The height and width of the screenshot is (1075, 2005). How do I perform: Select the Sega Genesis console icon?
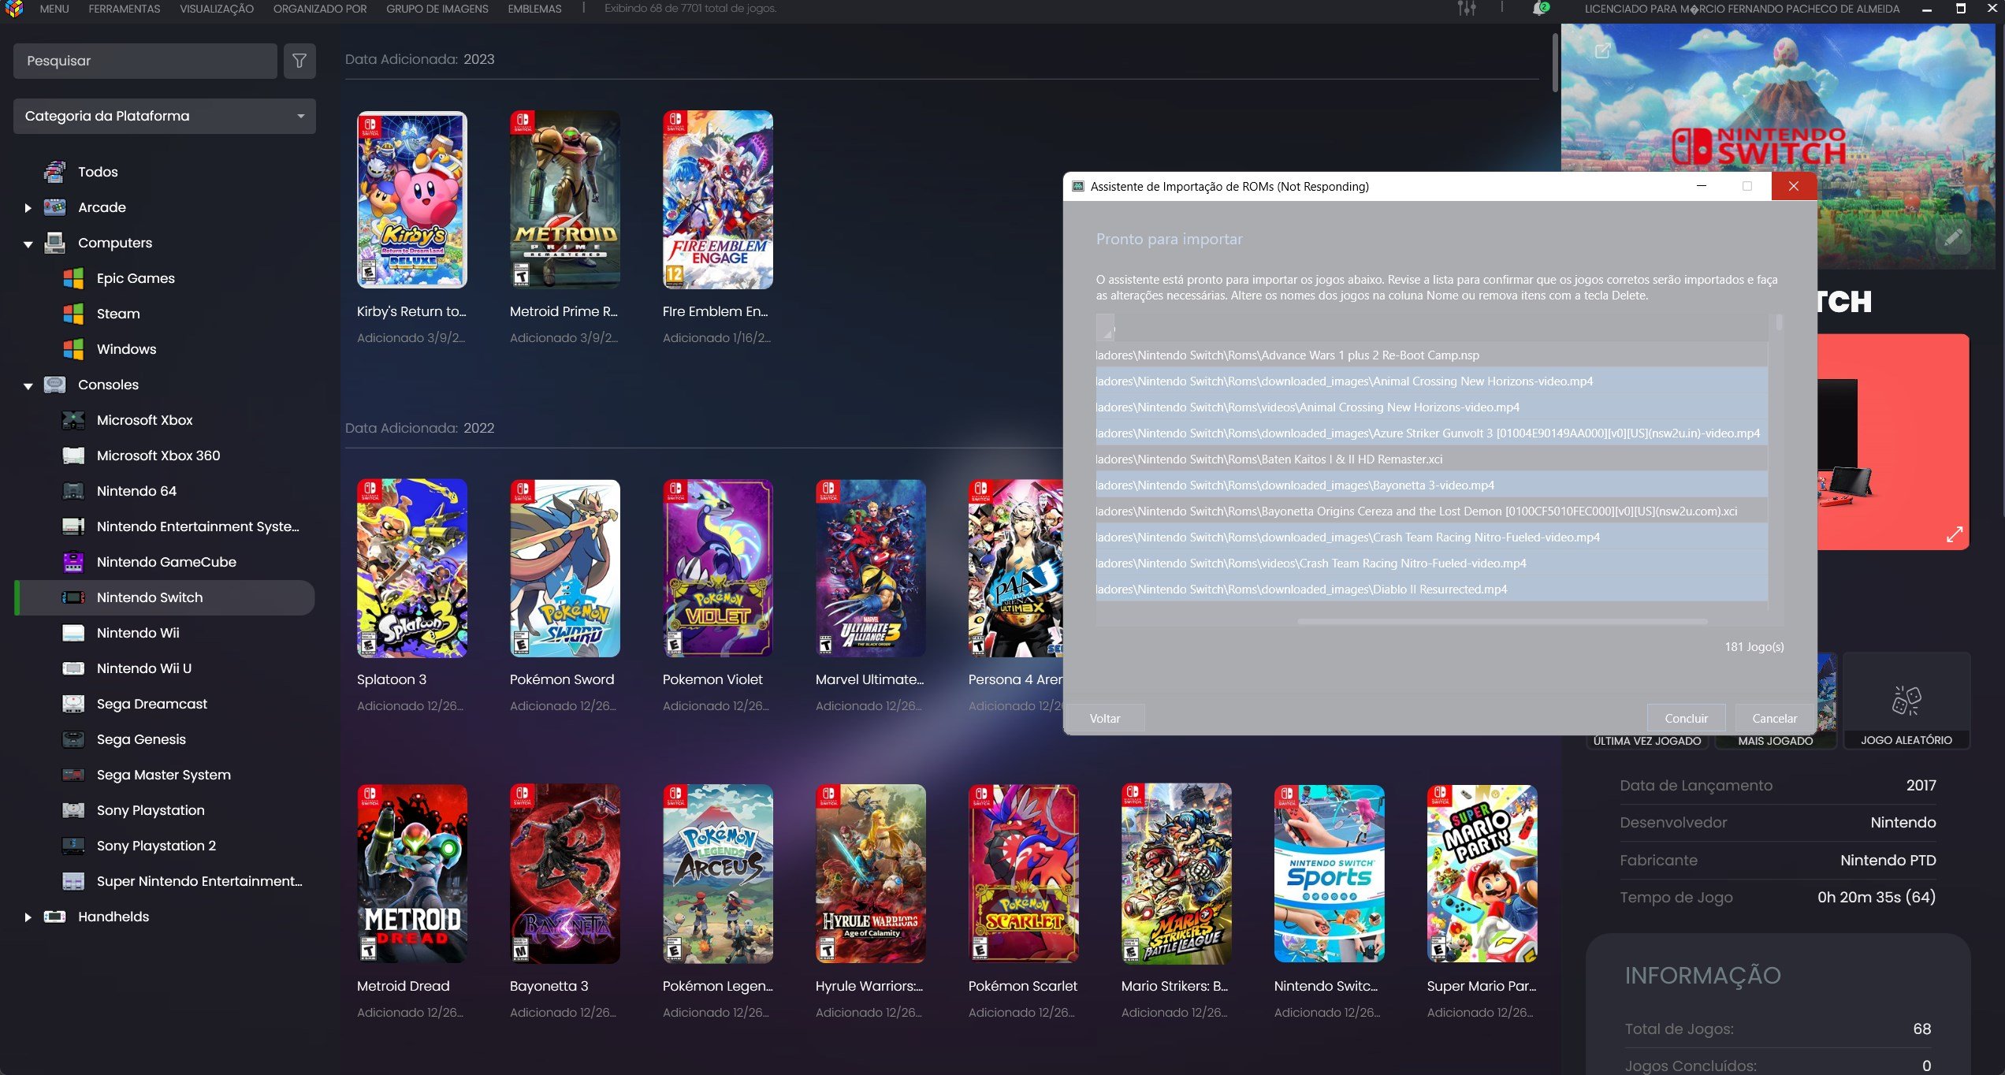[x=73, y=739]
